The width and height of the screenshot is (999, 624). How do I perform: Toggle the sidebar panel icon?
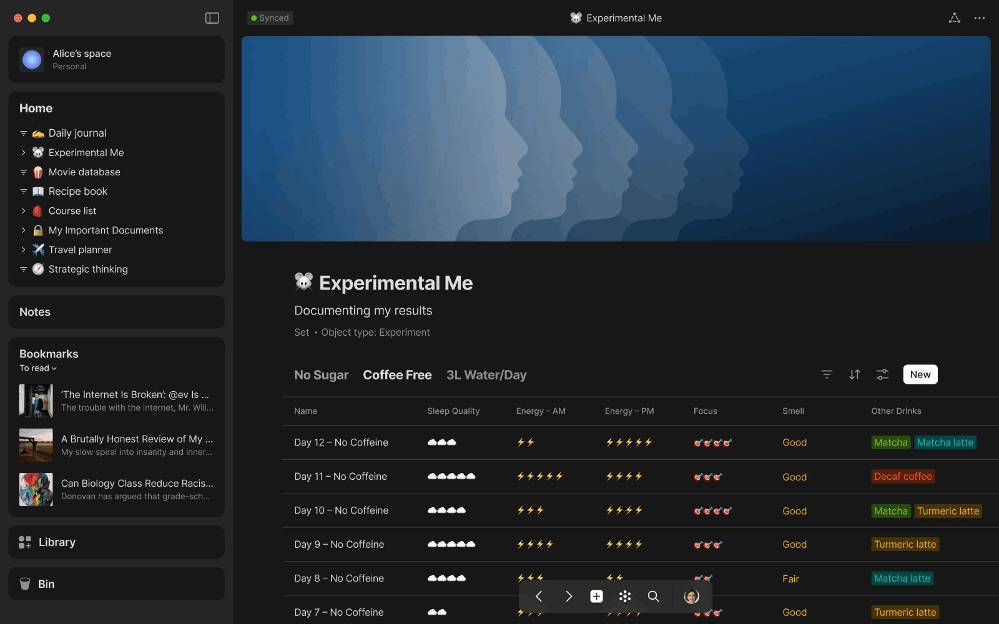click(212, 18)
